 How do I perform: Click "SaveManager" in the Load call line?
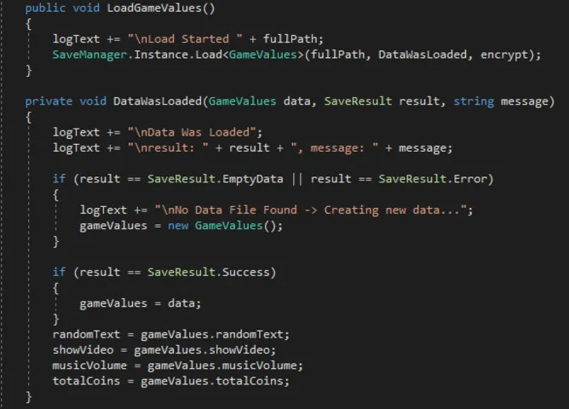pos(89,55)
